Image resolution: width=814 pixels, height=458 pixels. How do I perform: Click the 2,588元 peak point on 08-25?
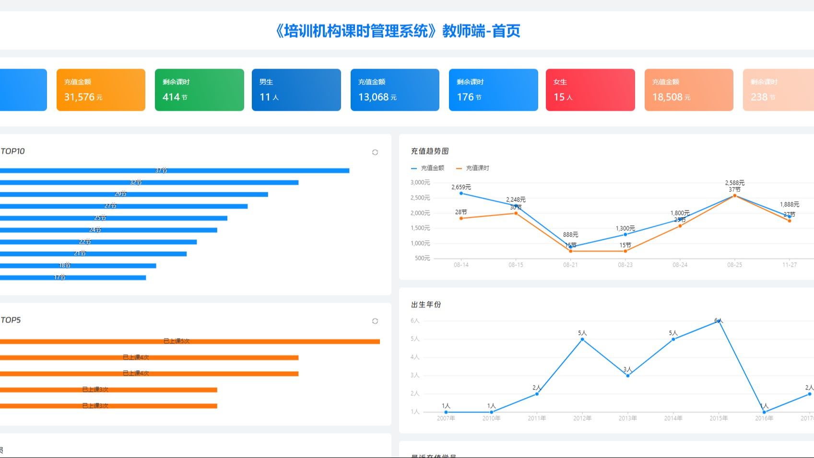point(735,195)
